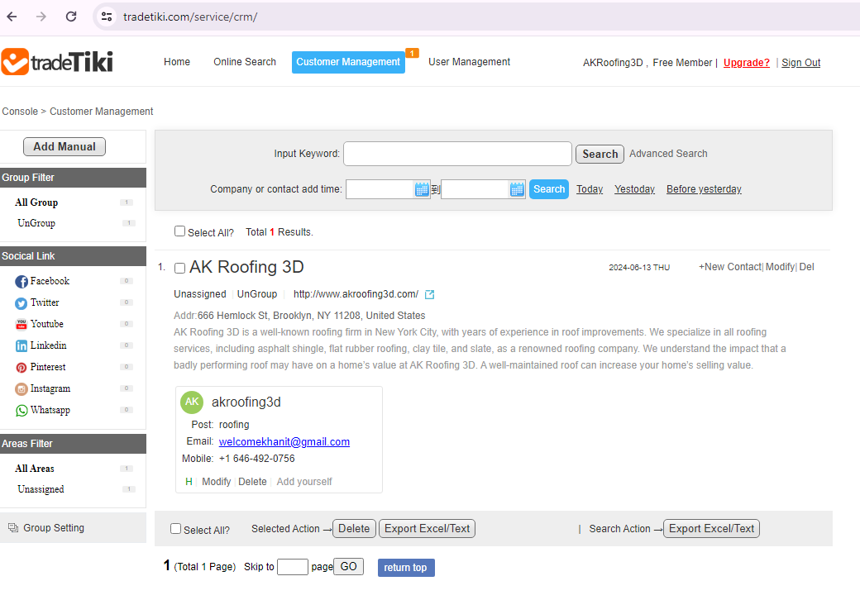Click the return top button
This screenshot has width=860, height=600.
coord(406,568)
